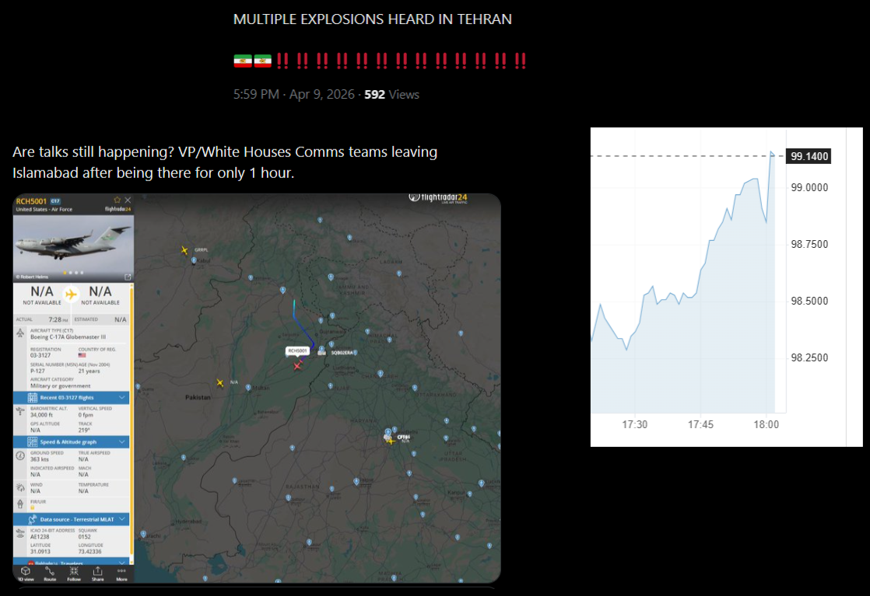Viewport: 870px width, 596px height.
Task: Click calendar icon beside Recent 03-3127 flights
Action: 33,398
